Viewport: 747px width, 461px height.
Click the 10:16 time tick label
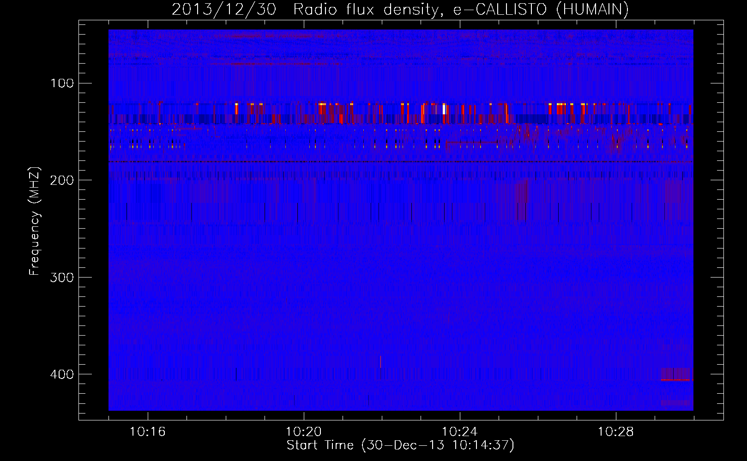click(x=148, y=432)
